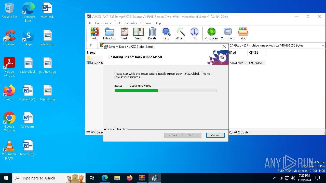Open Firefox desktop shortcut

(9, 93)
